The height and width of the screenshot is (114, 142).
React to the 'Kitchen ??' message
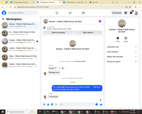pyautogui.click(x=60, y=68)
